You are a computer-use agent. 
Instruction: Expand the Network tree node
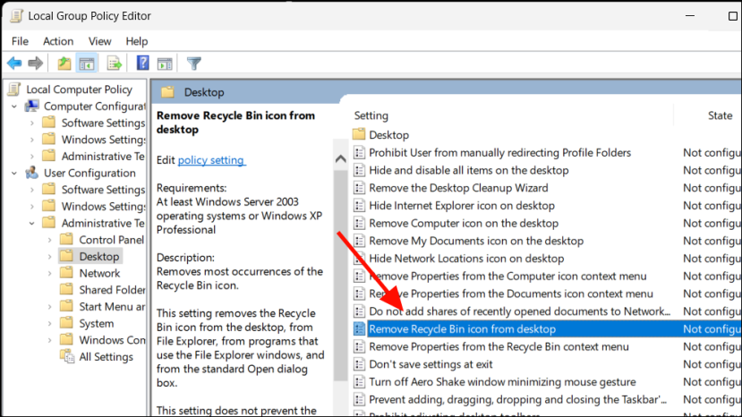point(50,273)
